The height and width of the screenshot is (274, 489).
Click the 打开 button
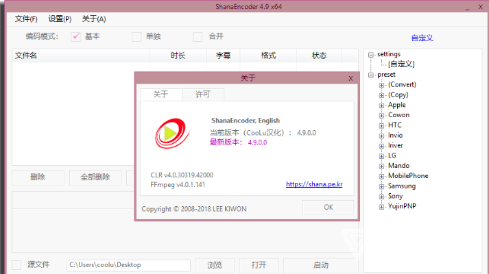pyautogui.click(x=259, y=265)
